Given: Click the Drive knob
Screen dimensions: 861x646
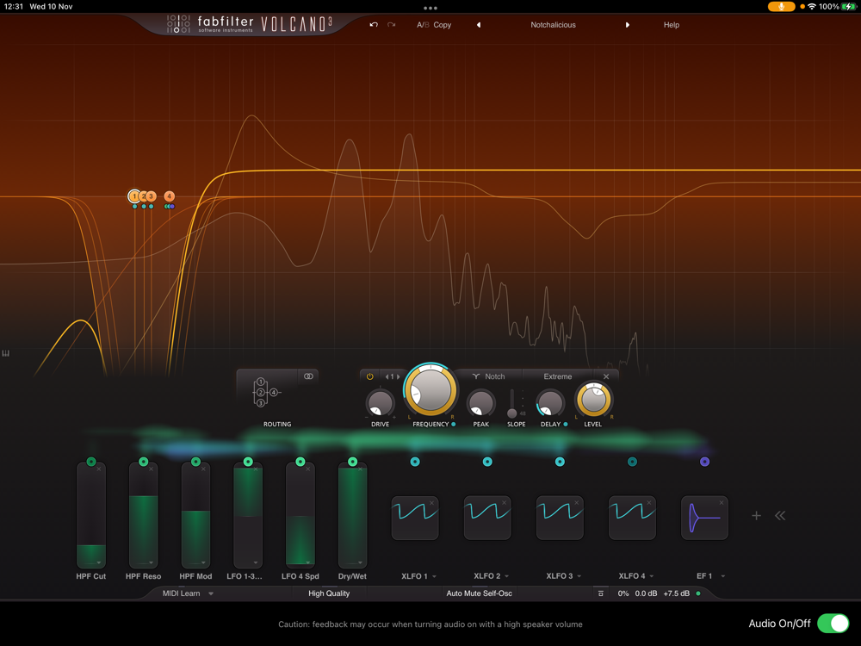Looking at the screenshot, I should 380,403.
